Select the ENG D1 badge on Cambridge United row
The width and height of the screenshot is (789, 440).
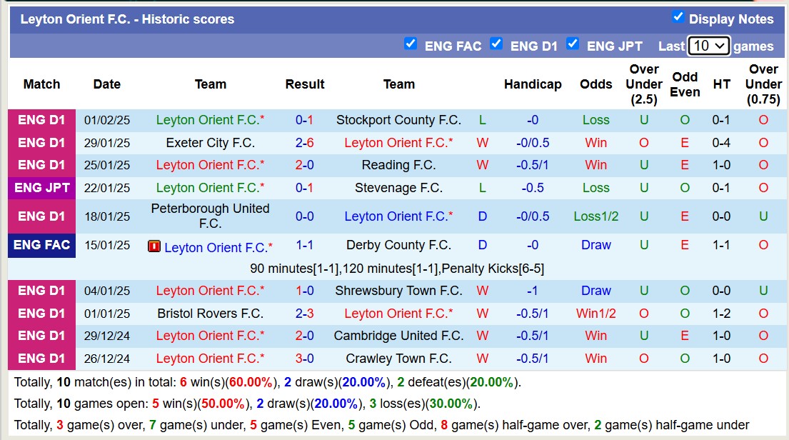[41, 336]
